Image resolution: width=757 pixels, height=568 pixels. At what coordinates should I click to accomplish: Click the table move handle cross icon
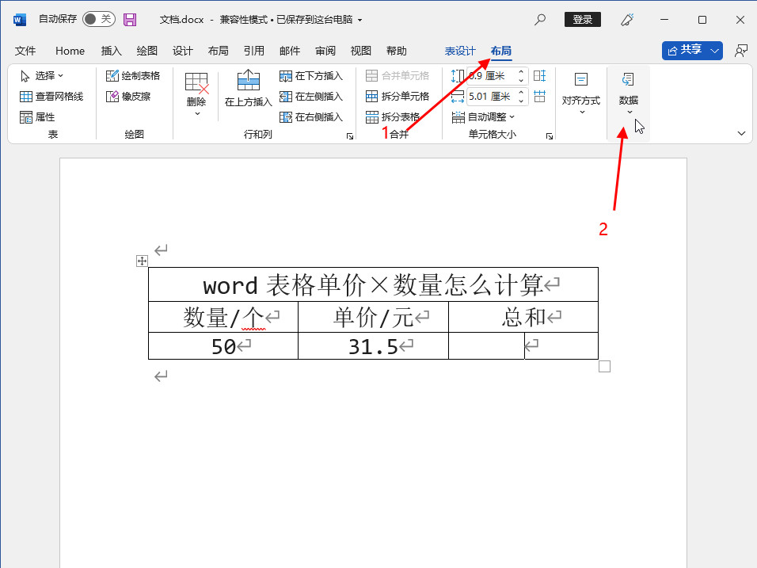(x=142, y=261)
